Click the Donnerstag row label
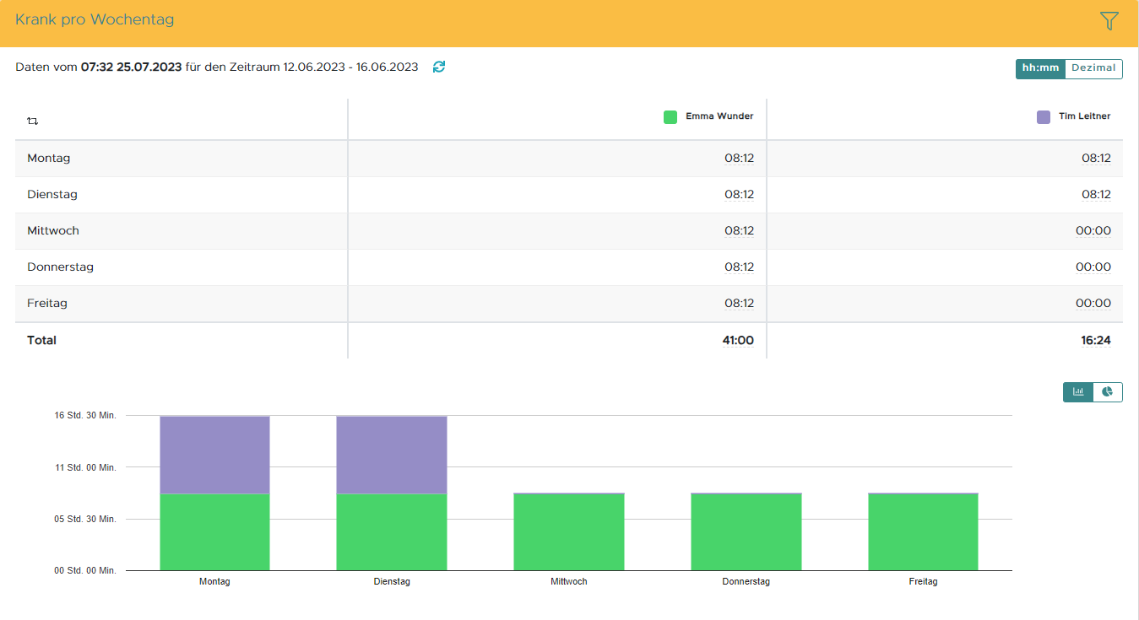The width and height of the screenshot is (1139, 620). coord(60,267)
